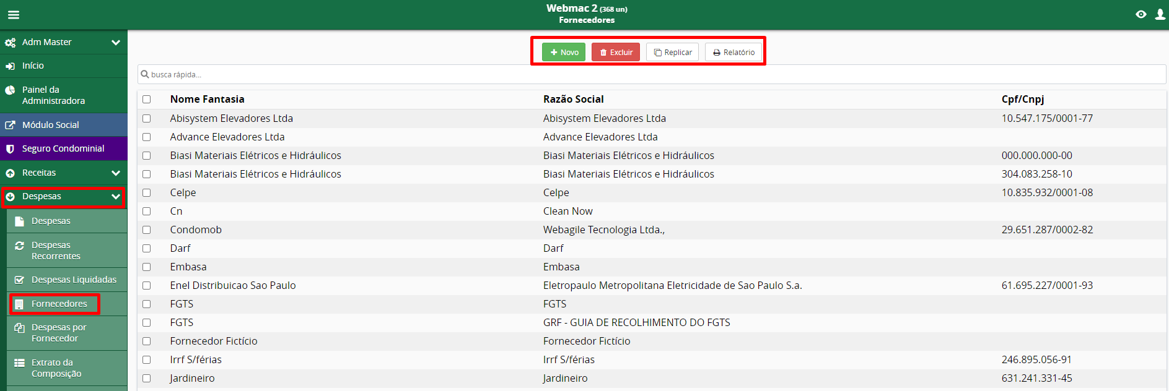1169x391 pixels.
Task: Check the Celpe row checkbox
Action: (x=147, y=192)
